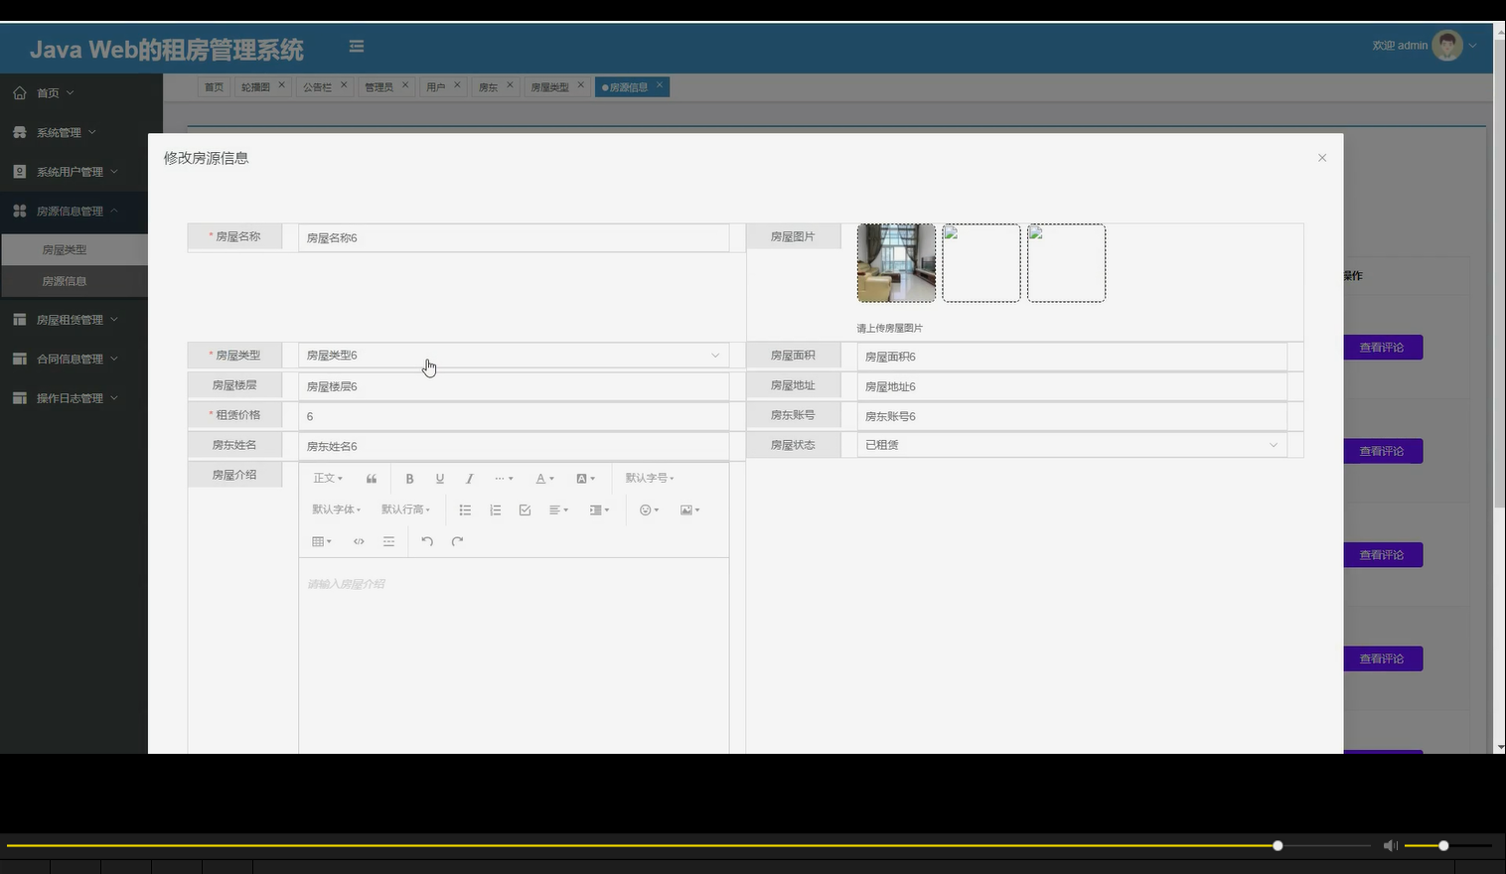Click the speaker icon in the video player
The height and width of the screenshot is (874, 1506).
1390,845
